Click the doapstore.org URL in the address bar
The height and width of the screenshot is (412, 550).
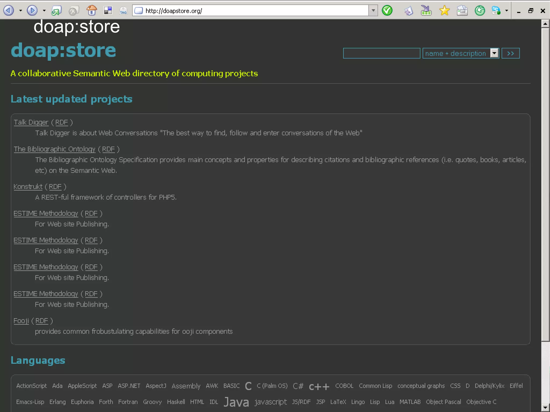tap(174, 11)
